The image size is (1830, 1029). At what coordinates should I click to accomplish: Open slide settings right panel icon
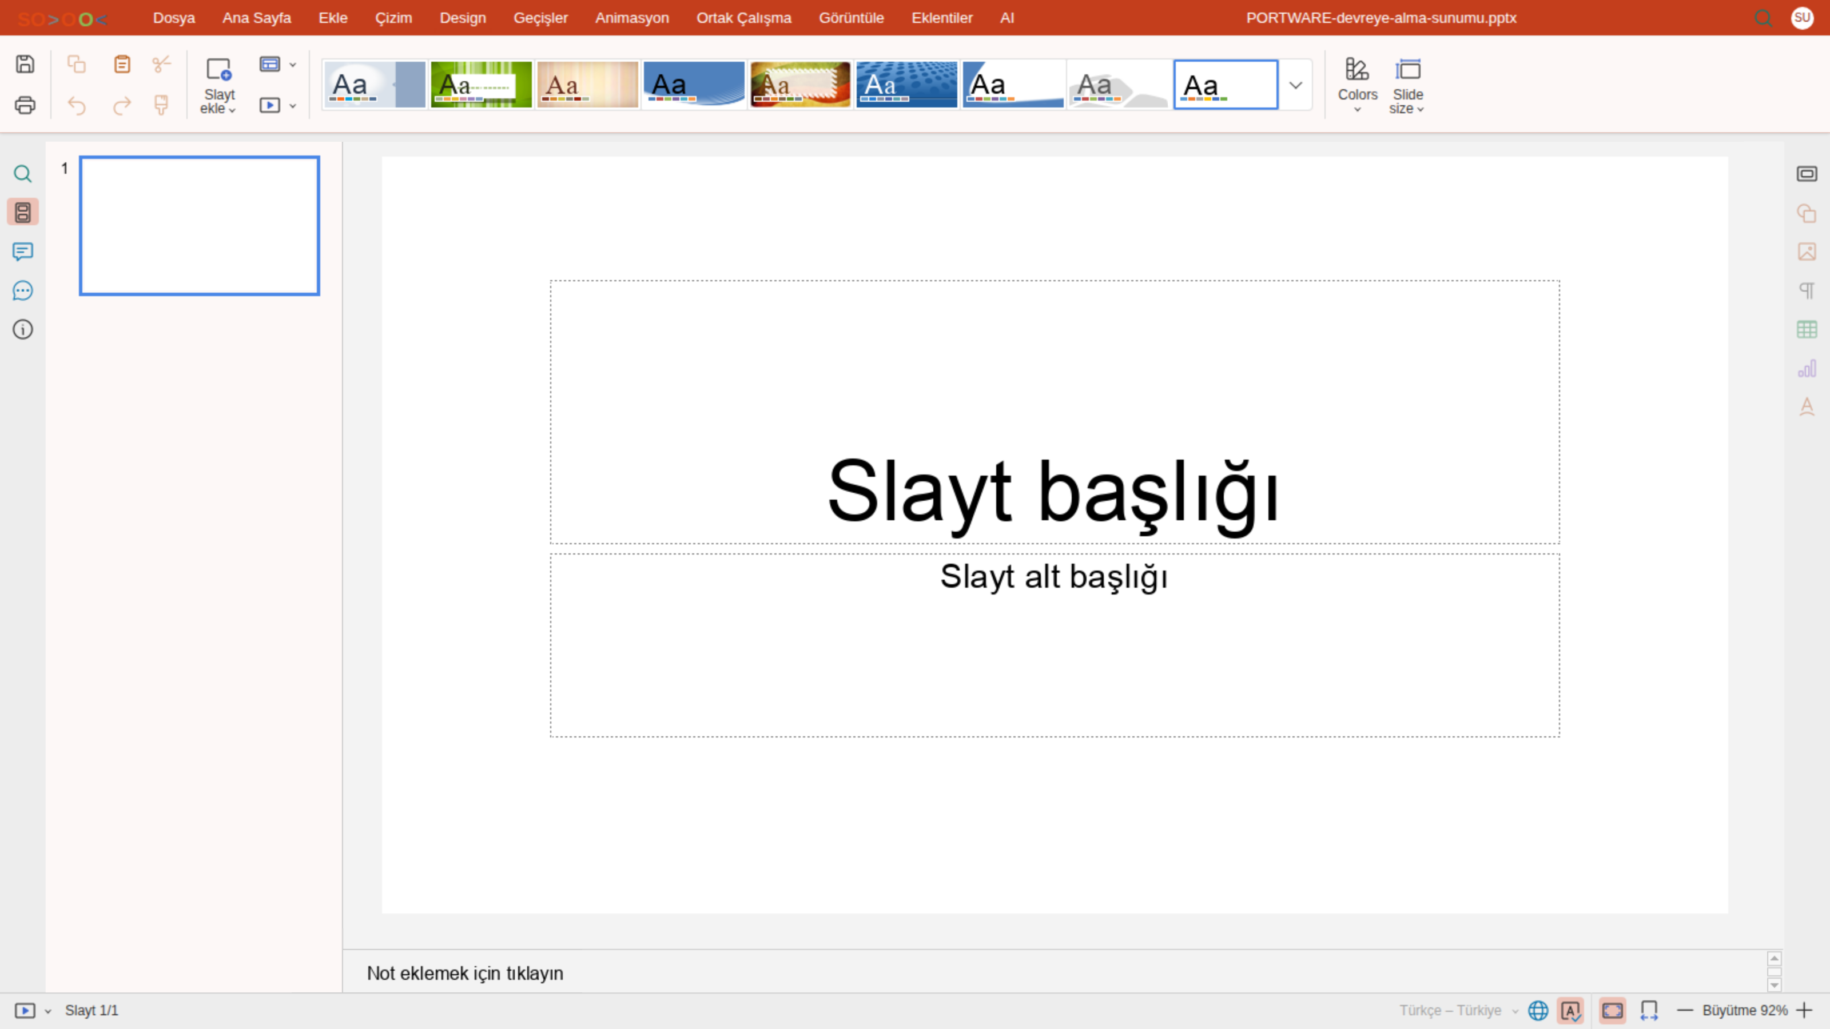1807,174
